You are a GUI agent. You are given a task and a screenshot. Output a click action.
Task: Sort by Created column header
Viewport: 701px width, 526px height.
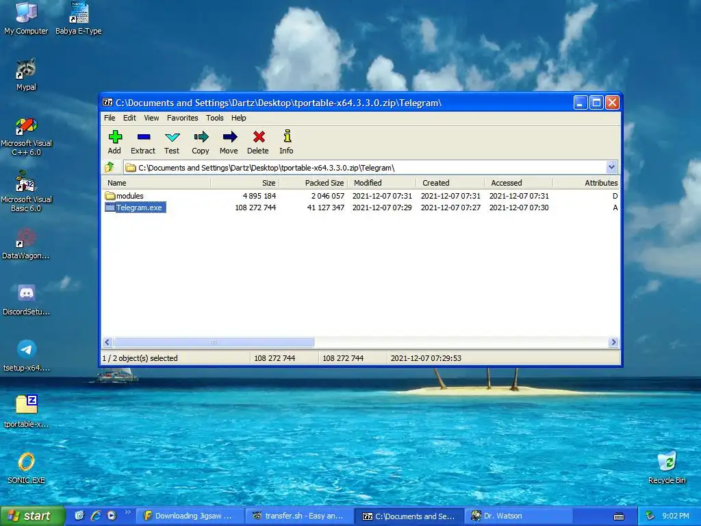(x=450, y=182)
